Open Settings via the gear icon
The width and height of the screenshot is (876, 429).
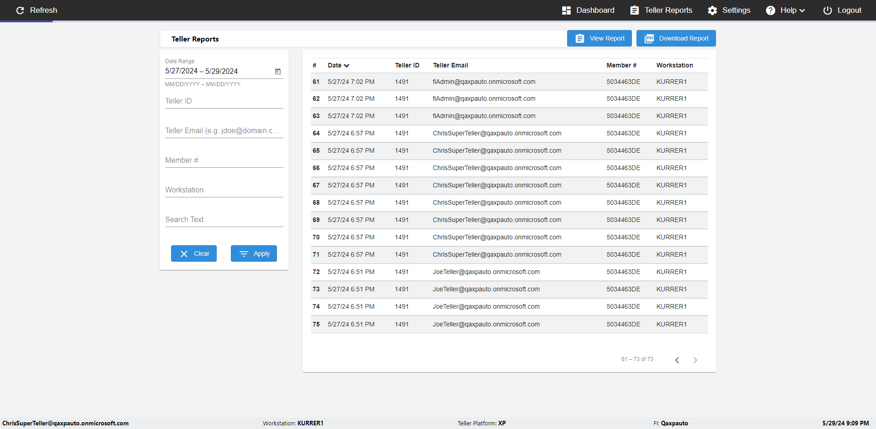tap(712, 10)
